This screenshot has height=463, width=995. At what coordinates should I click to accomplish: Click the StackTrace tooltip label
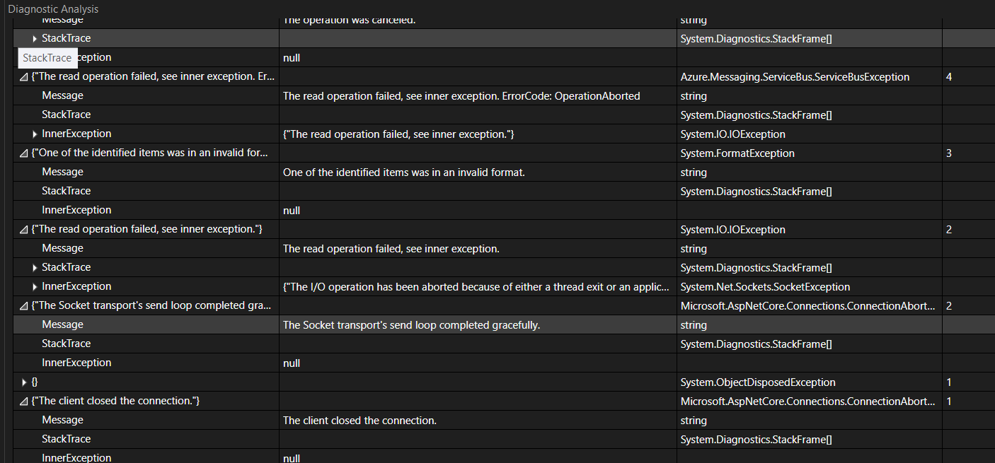pos(47,58)
